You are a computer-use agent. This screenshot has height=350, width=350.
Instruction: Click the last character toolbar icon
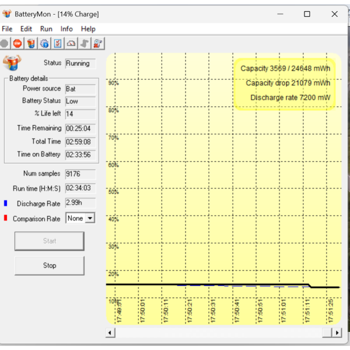98,43
